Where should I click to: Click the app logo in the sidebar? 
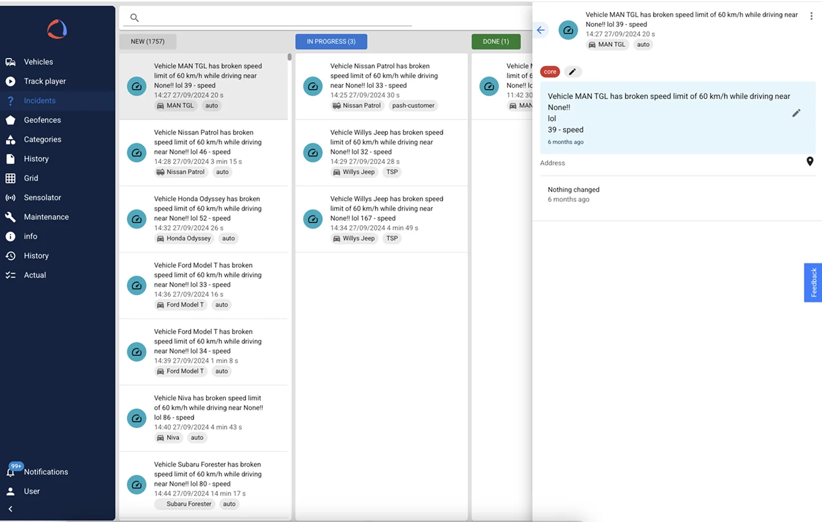[57, 29]
